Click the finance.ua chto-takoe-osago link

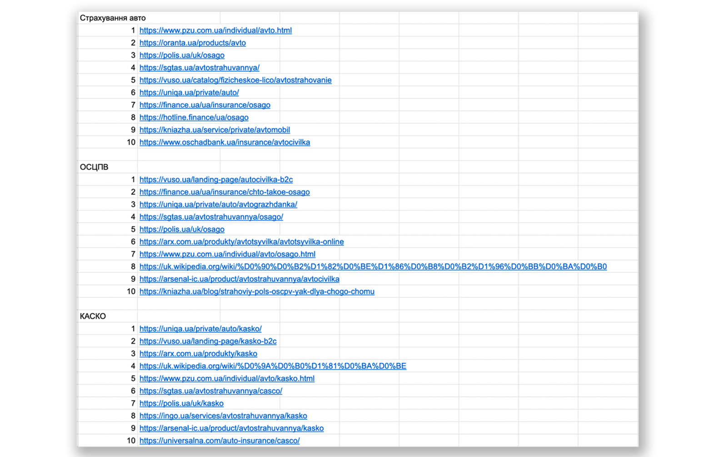[225, 192]
